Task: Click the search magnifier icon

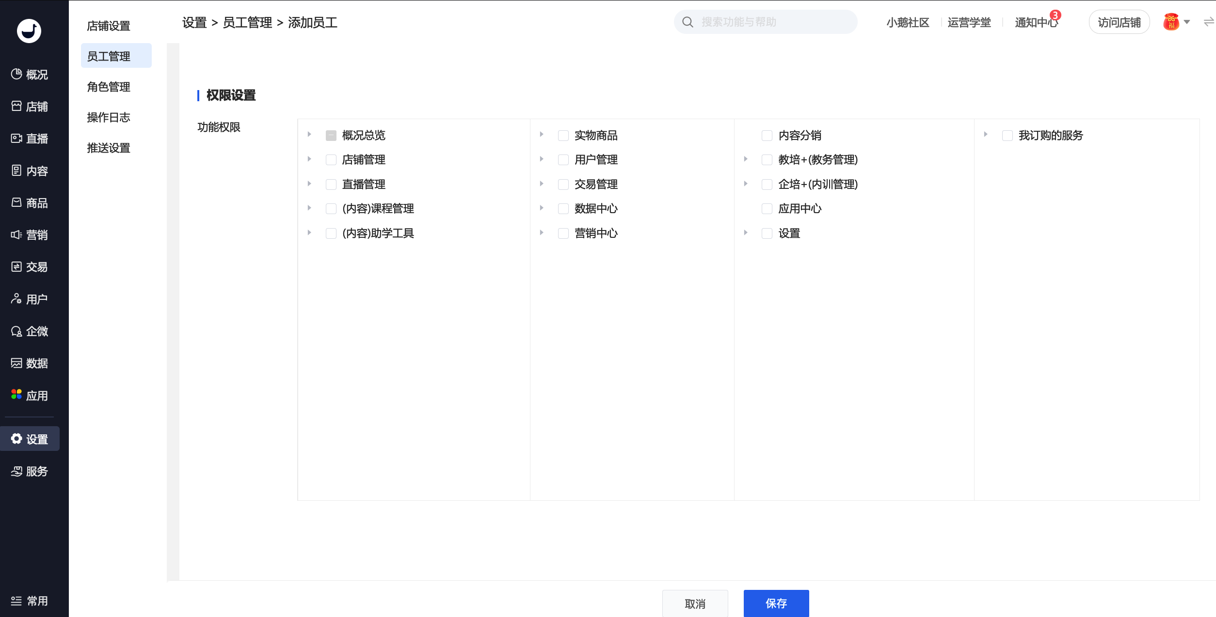Action: (688, 22)
